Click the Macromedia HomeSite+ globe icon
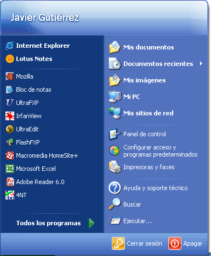Viewport: 211px width, 256px height. tap(10, 155)
